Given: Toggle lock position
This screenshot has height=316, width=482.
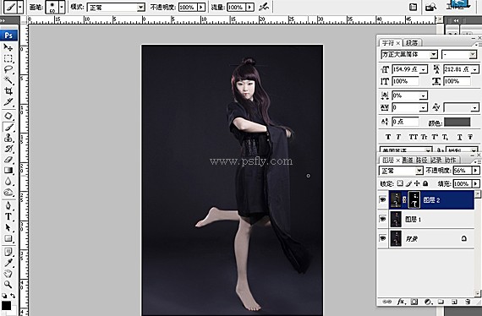Looking at the screenshot, I should (417, 183).
